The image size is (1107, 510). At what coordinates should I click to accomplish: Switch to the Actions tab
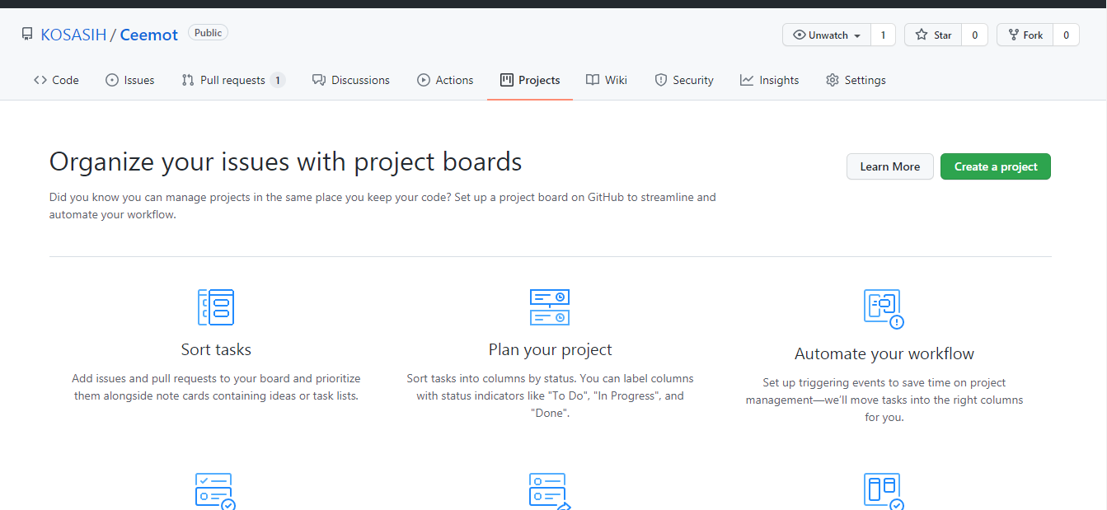pos(445,80)
